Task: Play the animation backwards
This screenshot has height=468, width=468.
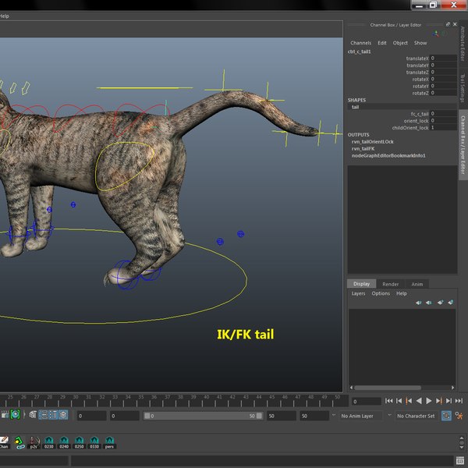Action: pos(419,401)
